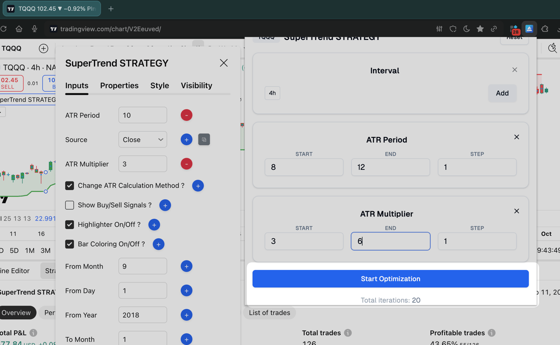The width and height of the screenshot is (560, 345).
Task: Remove the ATR Period optimization card
Action: click(516, 137)
